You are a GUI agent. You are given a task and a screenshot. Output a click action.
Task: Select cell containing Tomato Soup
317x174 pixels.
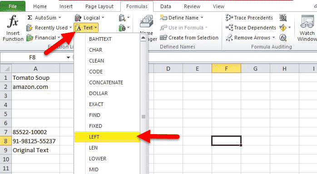[35, 77]
